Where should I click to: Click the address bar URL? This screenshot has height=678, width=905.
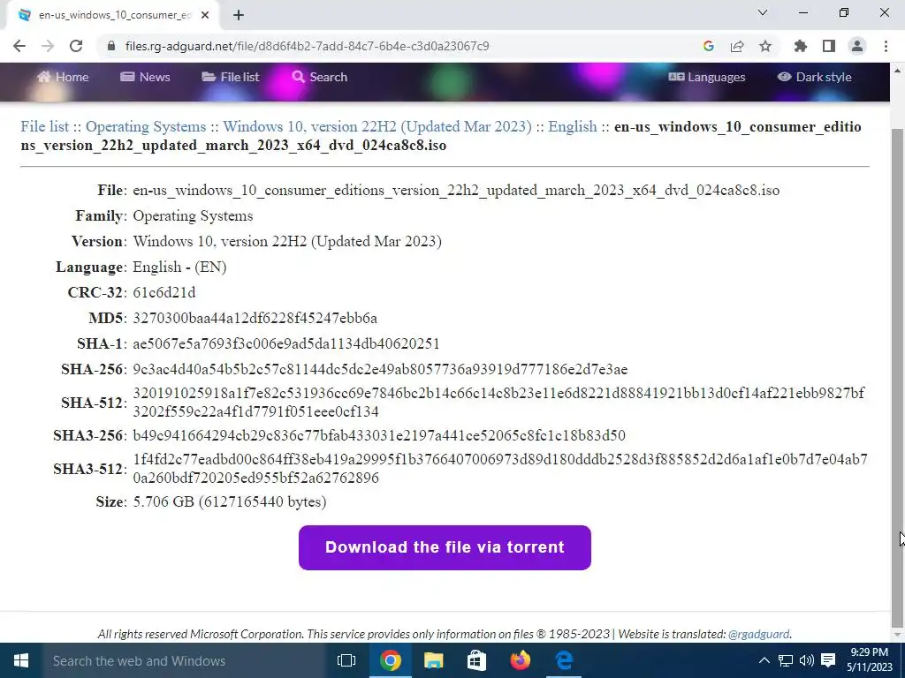click(x=307, y=46)
